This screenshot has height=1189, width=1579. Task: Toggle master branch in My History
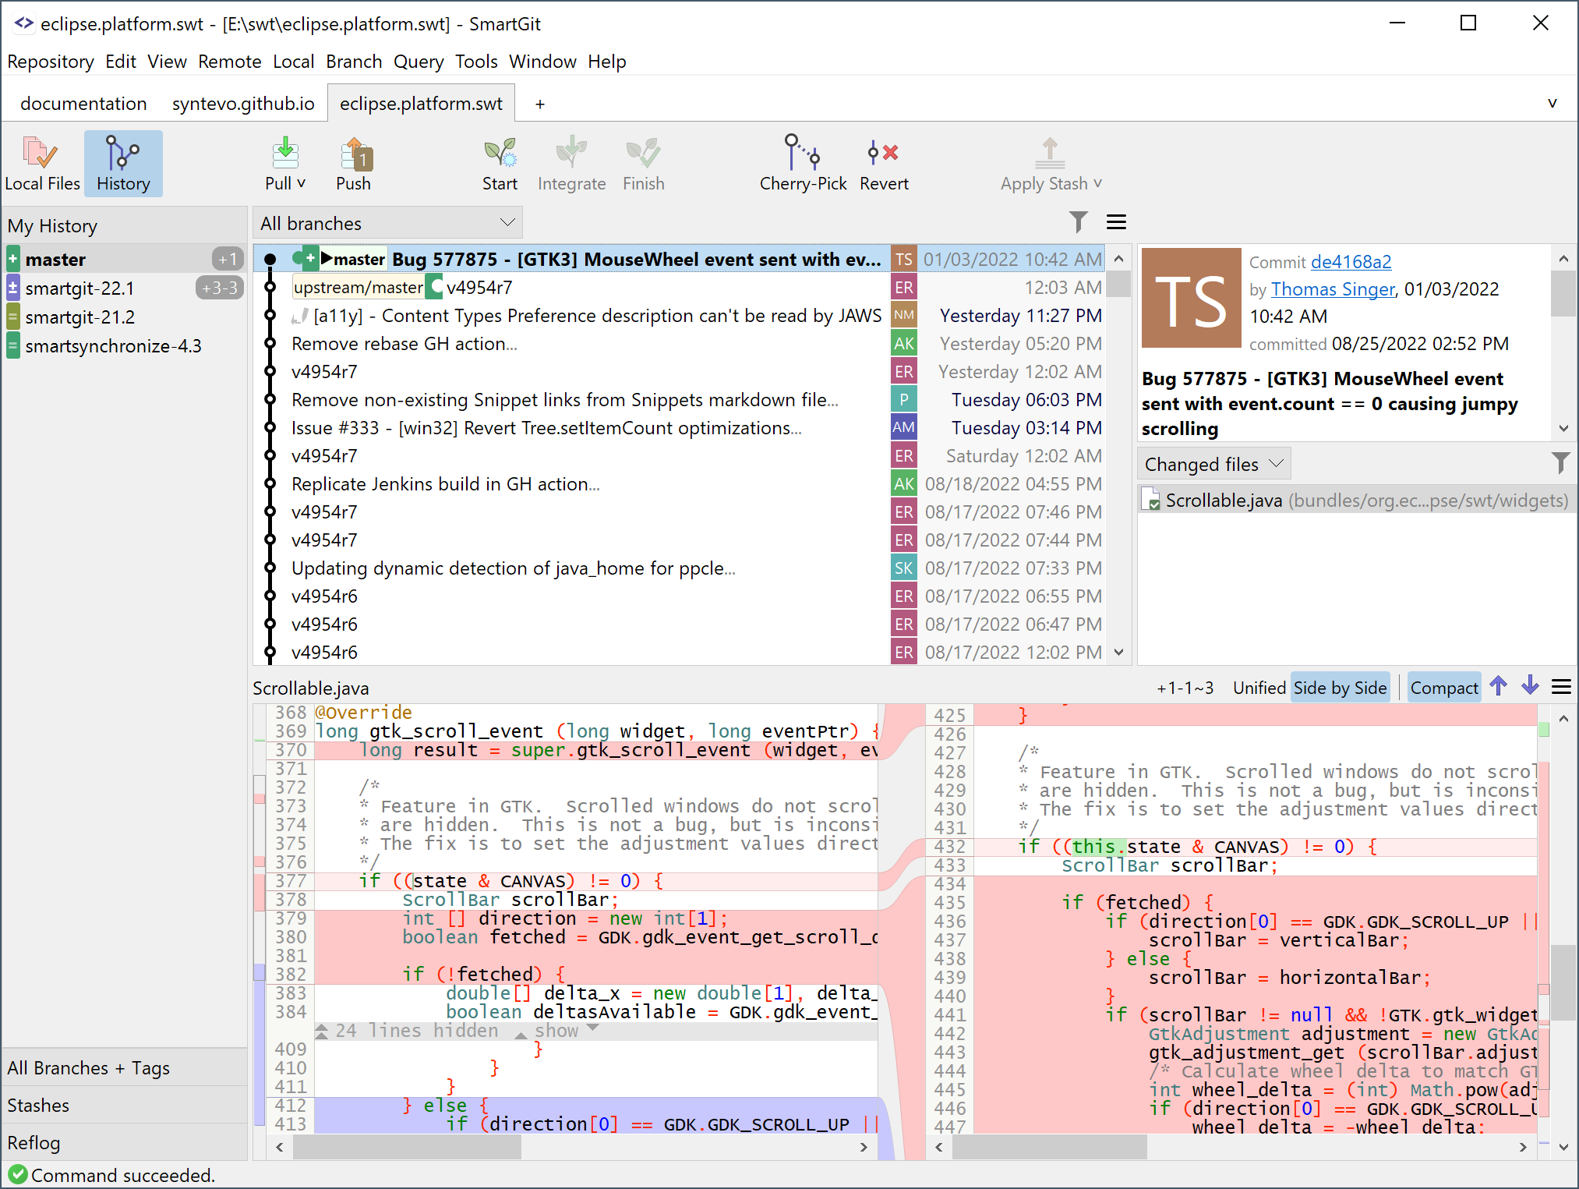pos(13,259)
